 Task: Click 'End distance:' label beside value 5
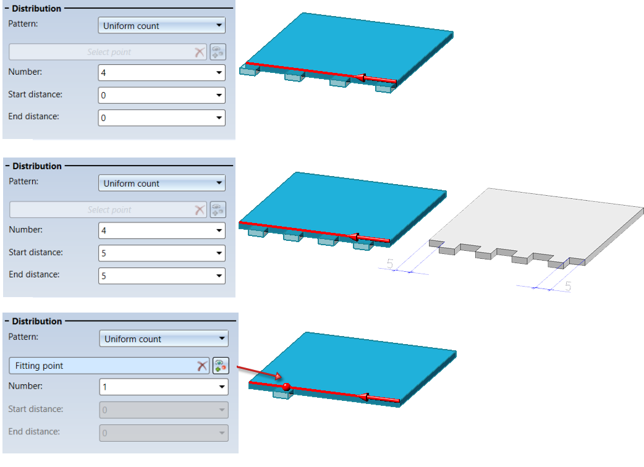[x=34, y=274]
